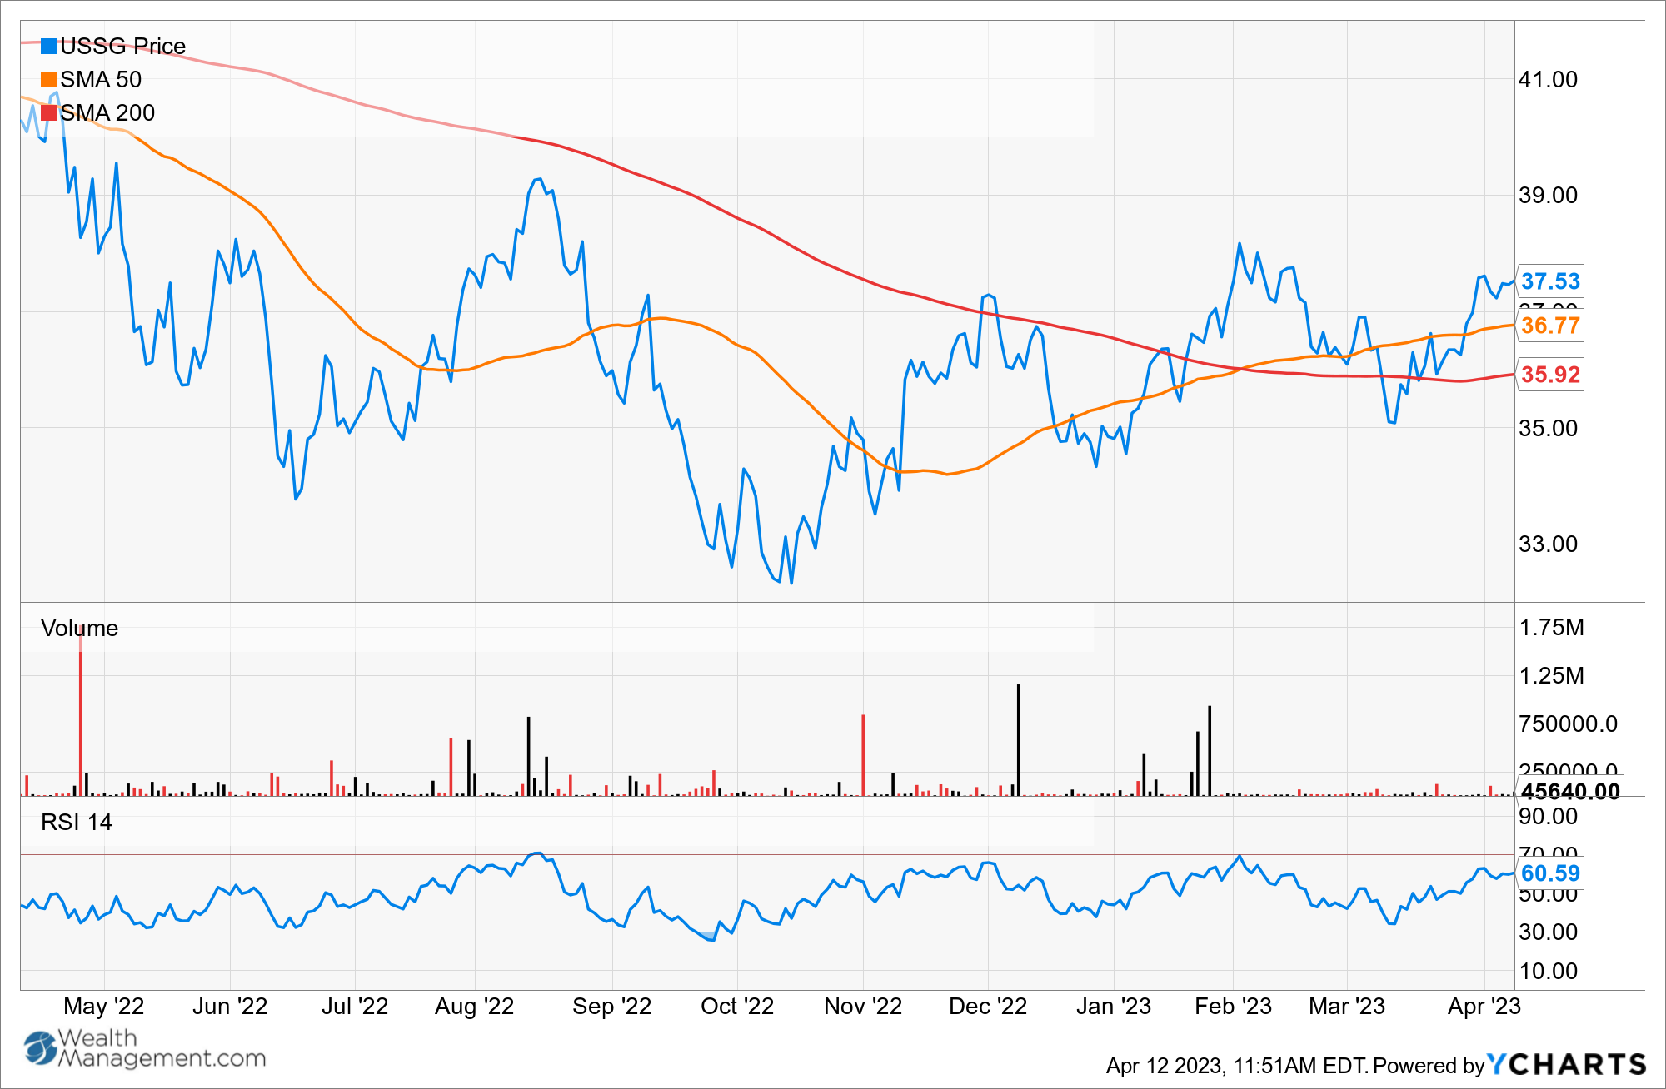Click the Volume panel label
This screenshot has height=1089, width=1666.
click(79, 628)
